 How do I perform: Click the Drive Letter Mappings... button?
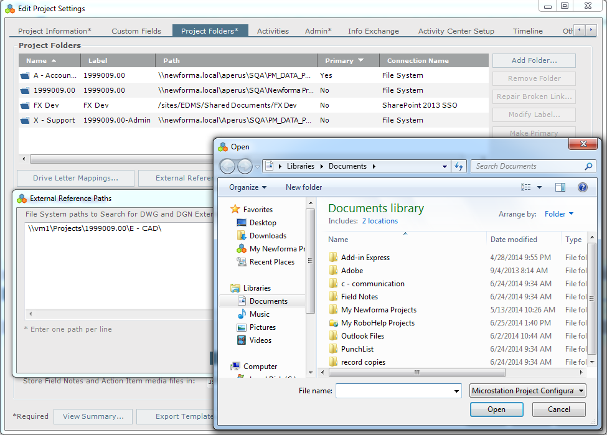tap(75, 178)
